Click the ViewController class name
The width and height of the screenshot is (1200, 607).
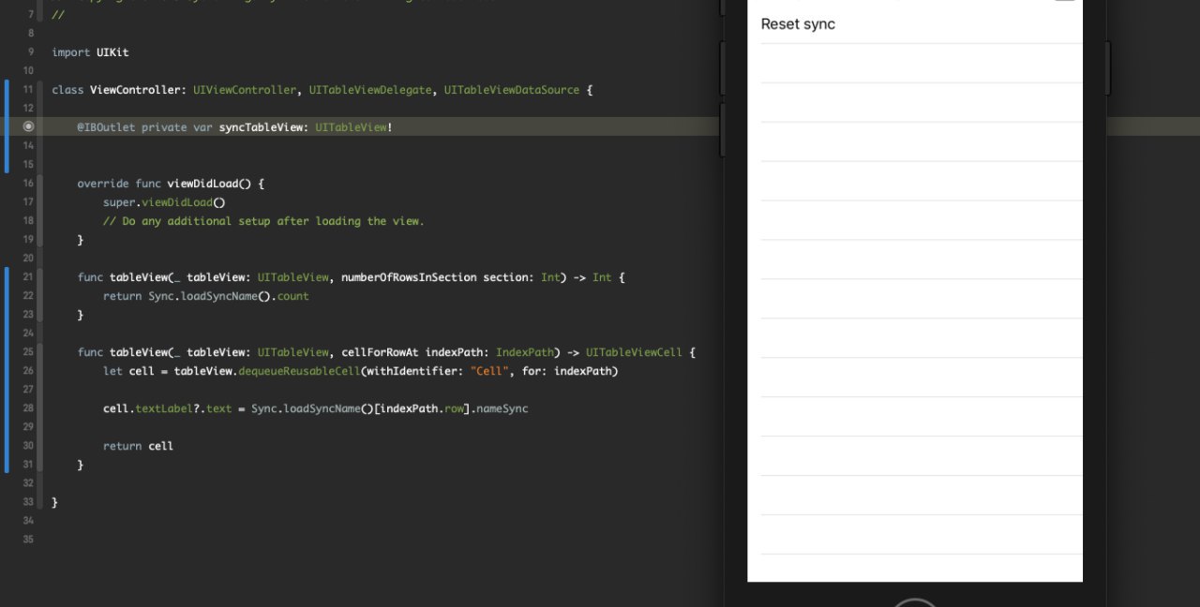pos(137,90)
